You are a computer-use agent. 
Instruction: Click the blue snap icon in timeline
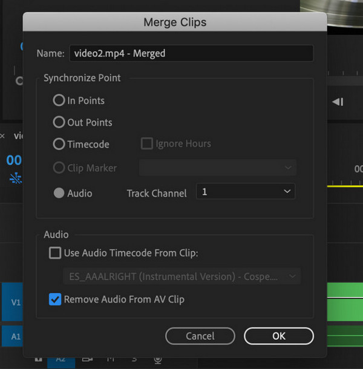coord(16,178)
